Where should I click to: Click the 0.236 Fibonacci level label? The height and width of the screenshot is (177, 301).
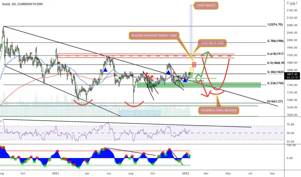click(275, 83)
